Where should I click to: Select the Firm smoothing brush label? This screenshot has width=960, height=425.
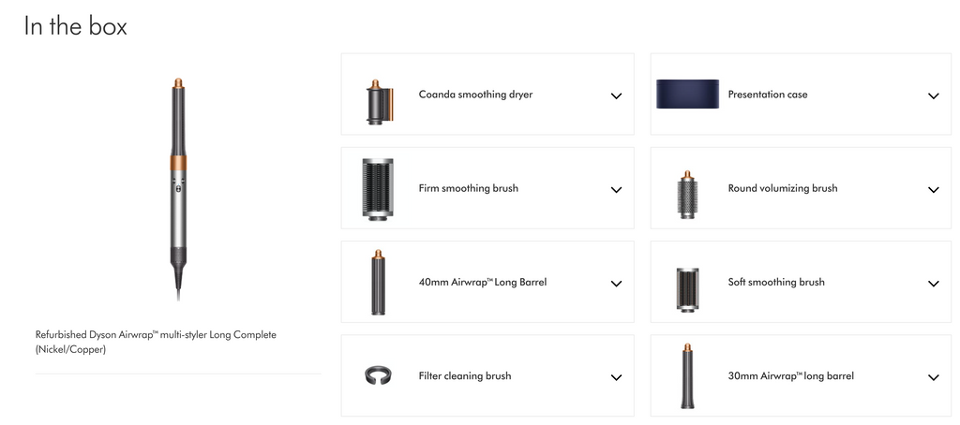coord(469,188)
